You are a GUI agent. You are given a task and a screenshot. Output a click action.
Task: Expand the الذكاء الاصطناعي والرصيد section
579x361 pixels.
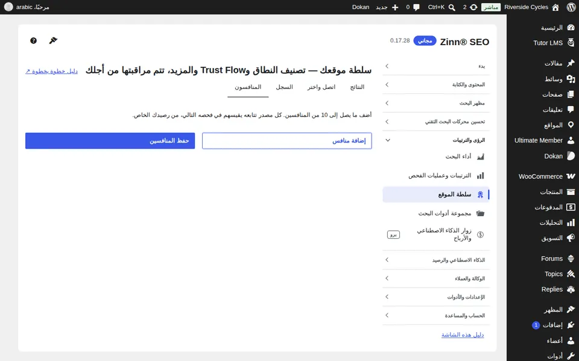coord(436,260)
